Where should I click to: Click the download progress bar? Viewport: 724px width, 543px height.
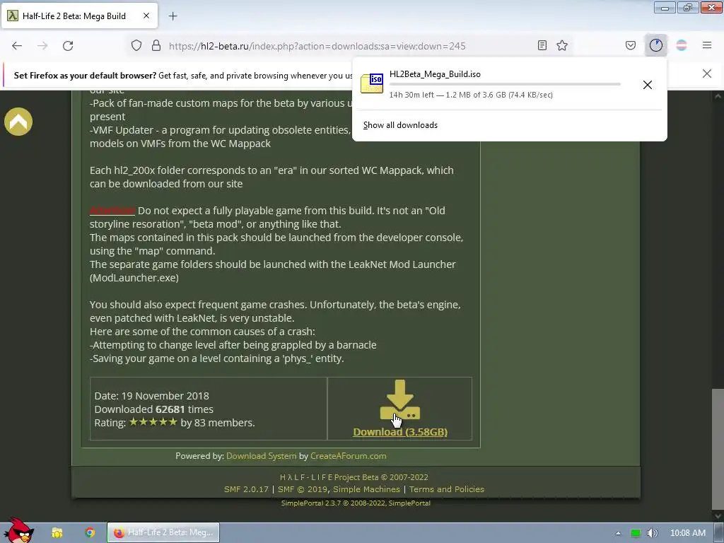[x=505, y=84]
